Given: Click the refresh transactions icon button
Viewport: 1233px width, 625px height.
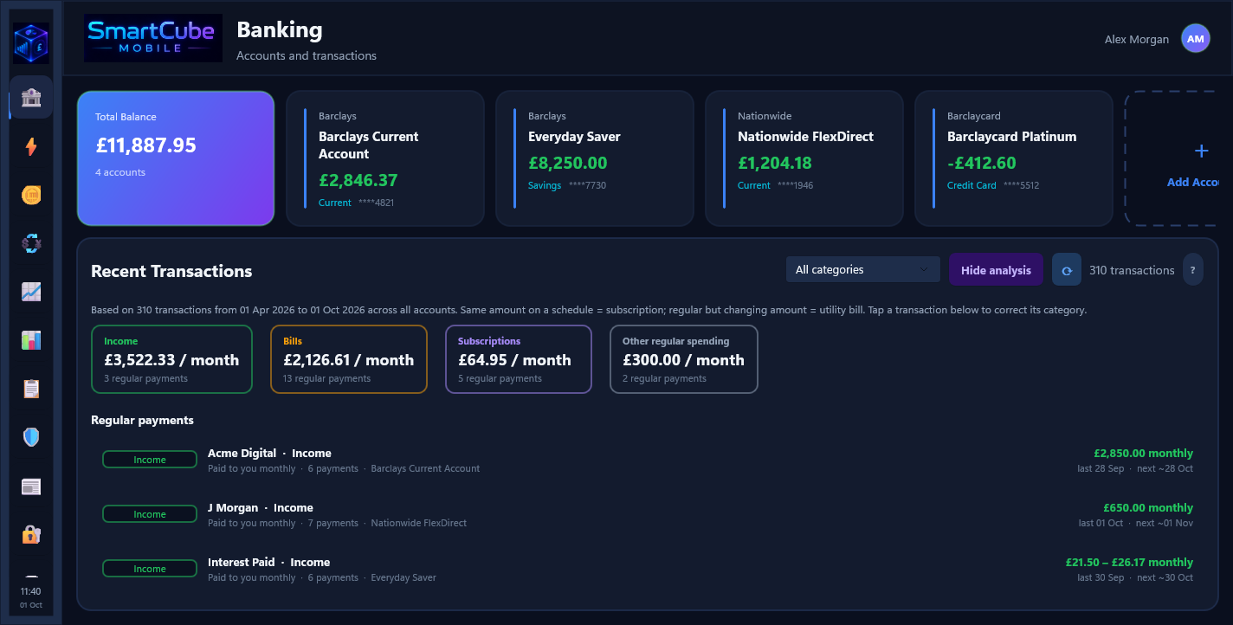Looking at the screenshot, I should 1067,270.
